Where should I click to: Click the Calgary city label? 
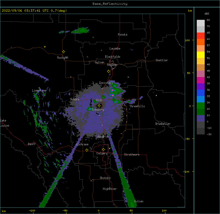(x=102, y=153)
